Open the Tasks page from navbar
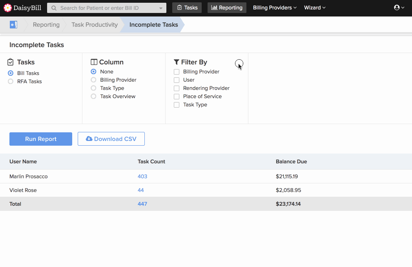Viewport: 412px width, 267px height. coord(187,7)
